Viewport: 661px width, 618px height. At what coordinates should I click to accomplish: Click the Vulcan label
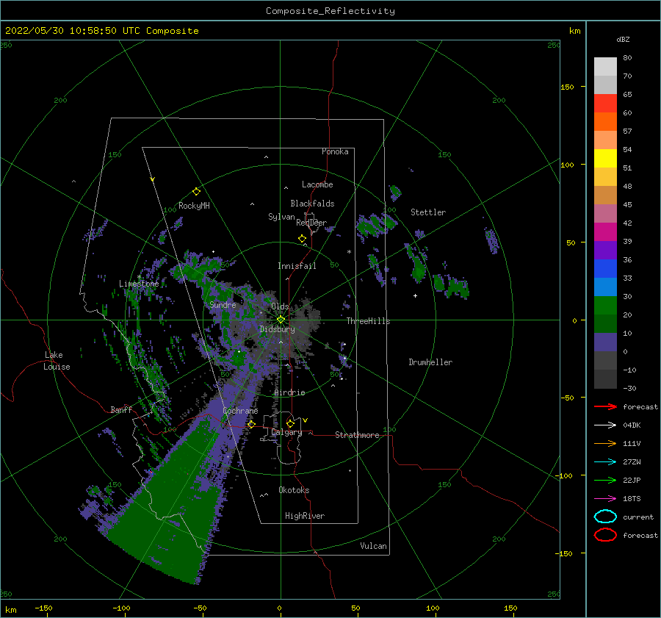point(374,546)
